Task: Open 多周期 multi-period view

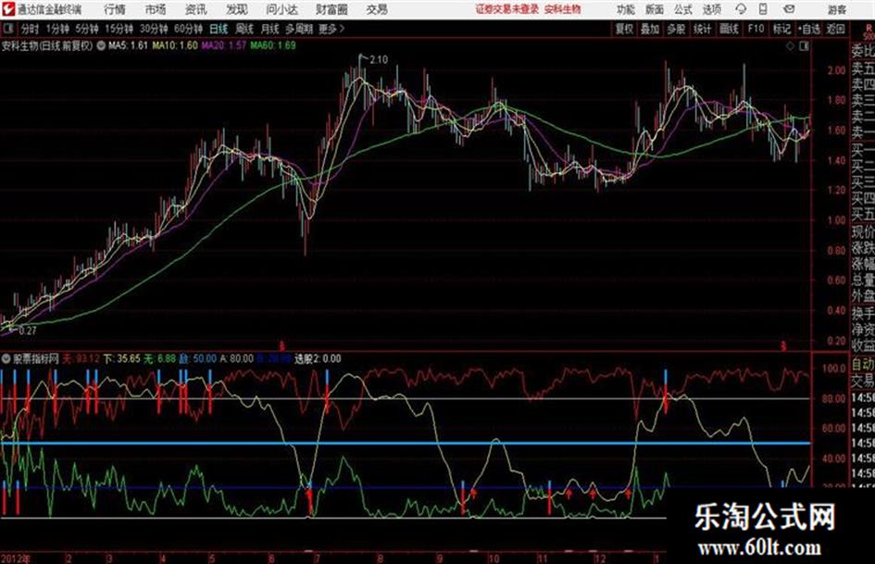Action: coord(299,29)
